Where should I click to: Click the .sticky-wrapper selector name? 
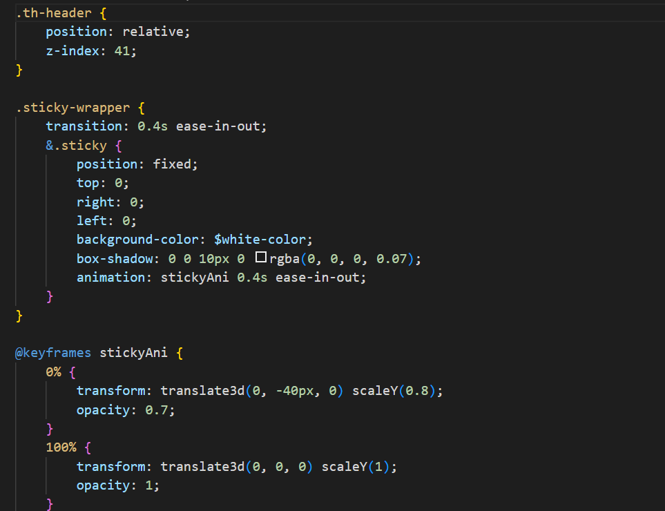[x=71, y=107]
